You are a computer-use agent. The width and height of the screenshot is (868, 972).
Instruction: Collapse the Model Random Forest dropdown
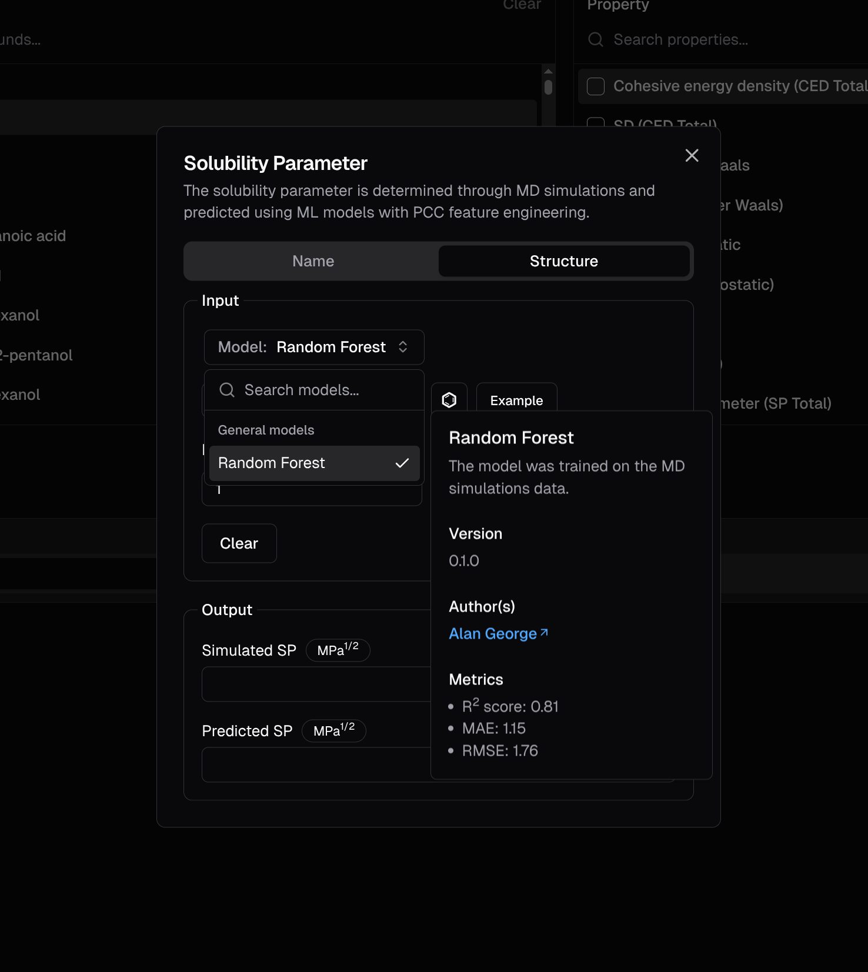pos(314,347)
